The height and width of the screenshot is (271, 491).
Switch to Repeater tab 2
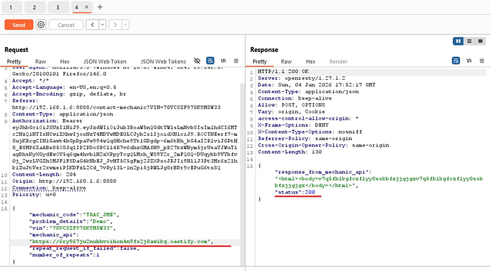pyautogui.click(x=34, y=7)
